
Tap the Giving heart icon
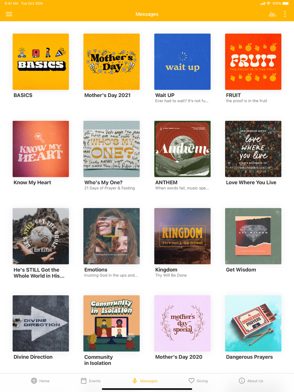coord(191,381)
